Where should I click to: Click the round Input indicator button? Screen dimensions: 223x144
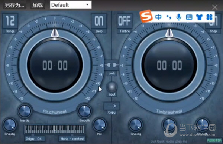click(x=112, y=87)
